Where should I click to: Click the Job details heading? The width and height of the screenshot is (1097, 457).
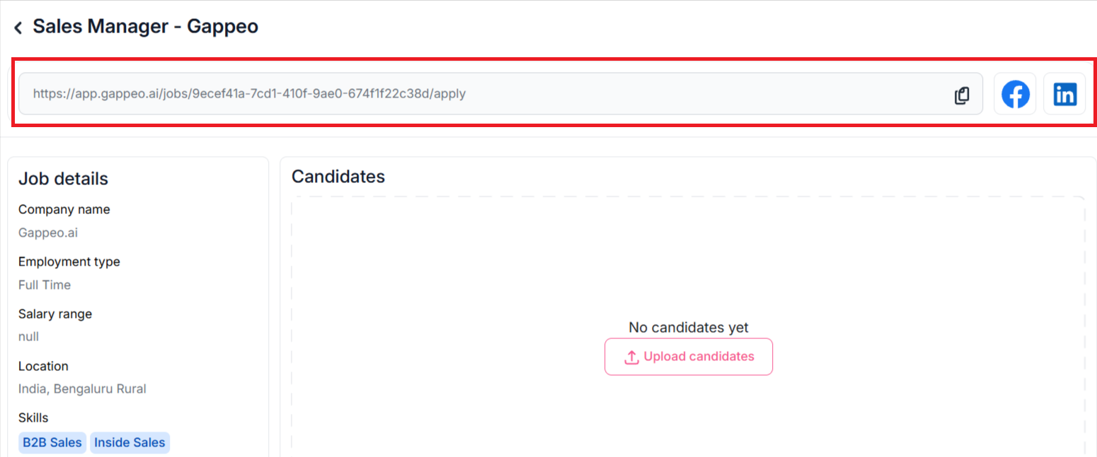(x=63, y=179)
